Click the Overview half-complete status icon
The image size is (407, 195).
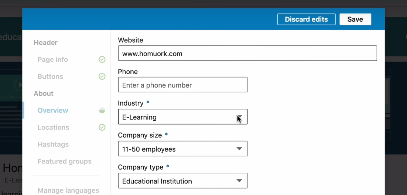[x=102, y=111]
